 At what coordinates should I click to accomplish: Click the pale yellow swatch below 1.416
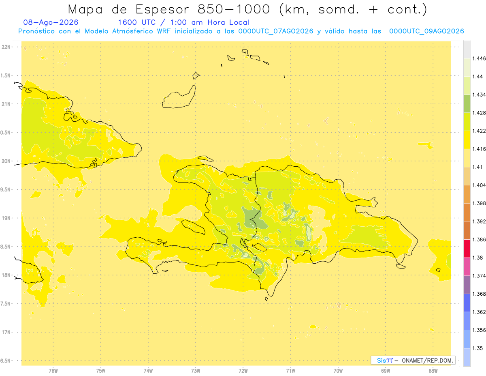click(467, 158)
